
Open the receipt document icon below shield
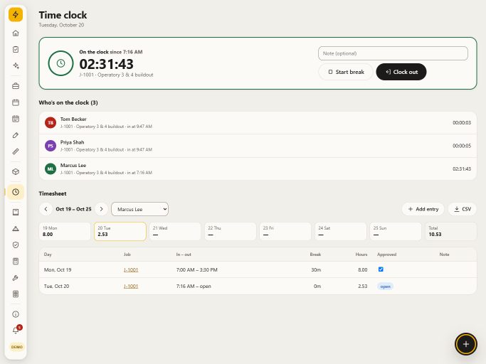[x=16, y=262]
